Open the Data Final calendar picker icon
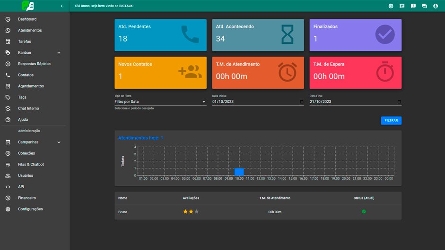445x250 pixels. click(399, 101)
